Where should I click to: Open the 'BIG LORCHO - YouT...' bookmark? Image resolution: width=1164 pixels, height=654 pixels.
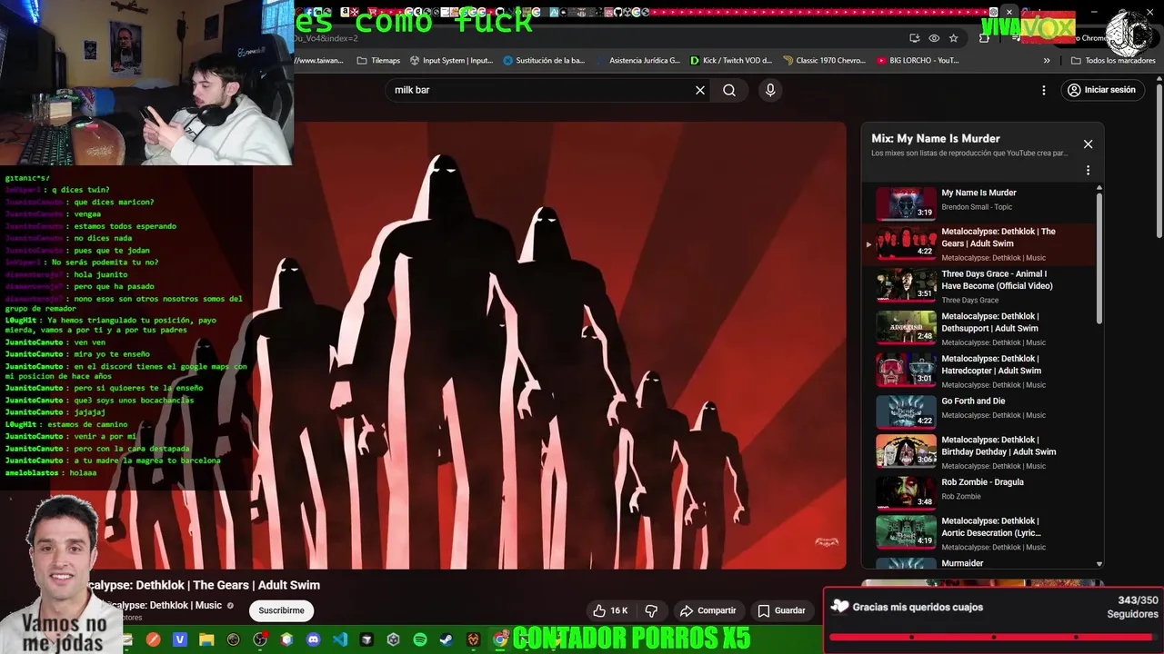[918, 61]
